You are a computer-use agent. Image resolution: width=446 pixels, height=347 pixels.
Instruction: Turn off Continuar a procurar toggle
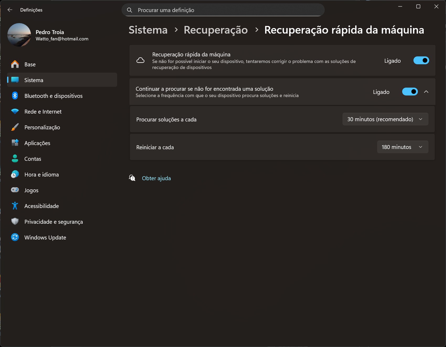point(410,92)
